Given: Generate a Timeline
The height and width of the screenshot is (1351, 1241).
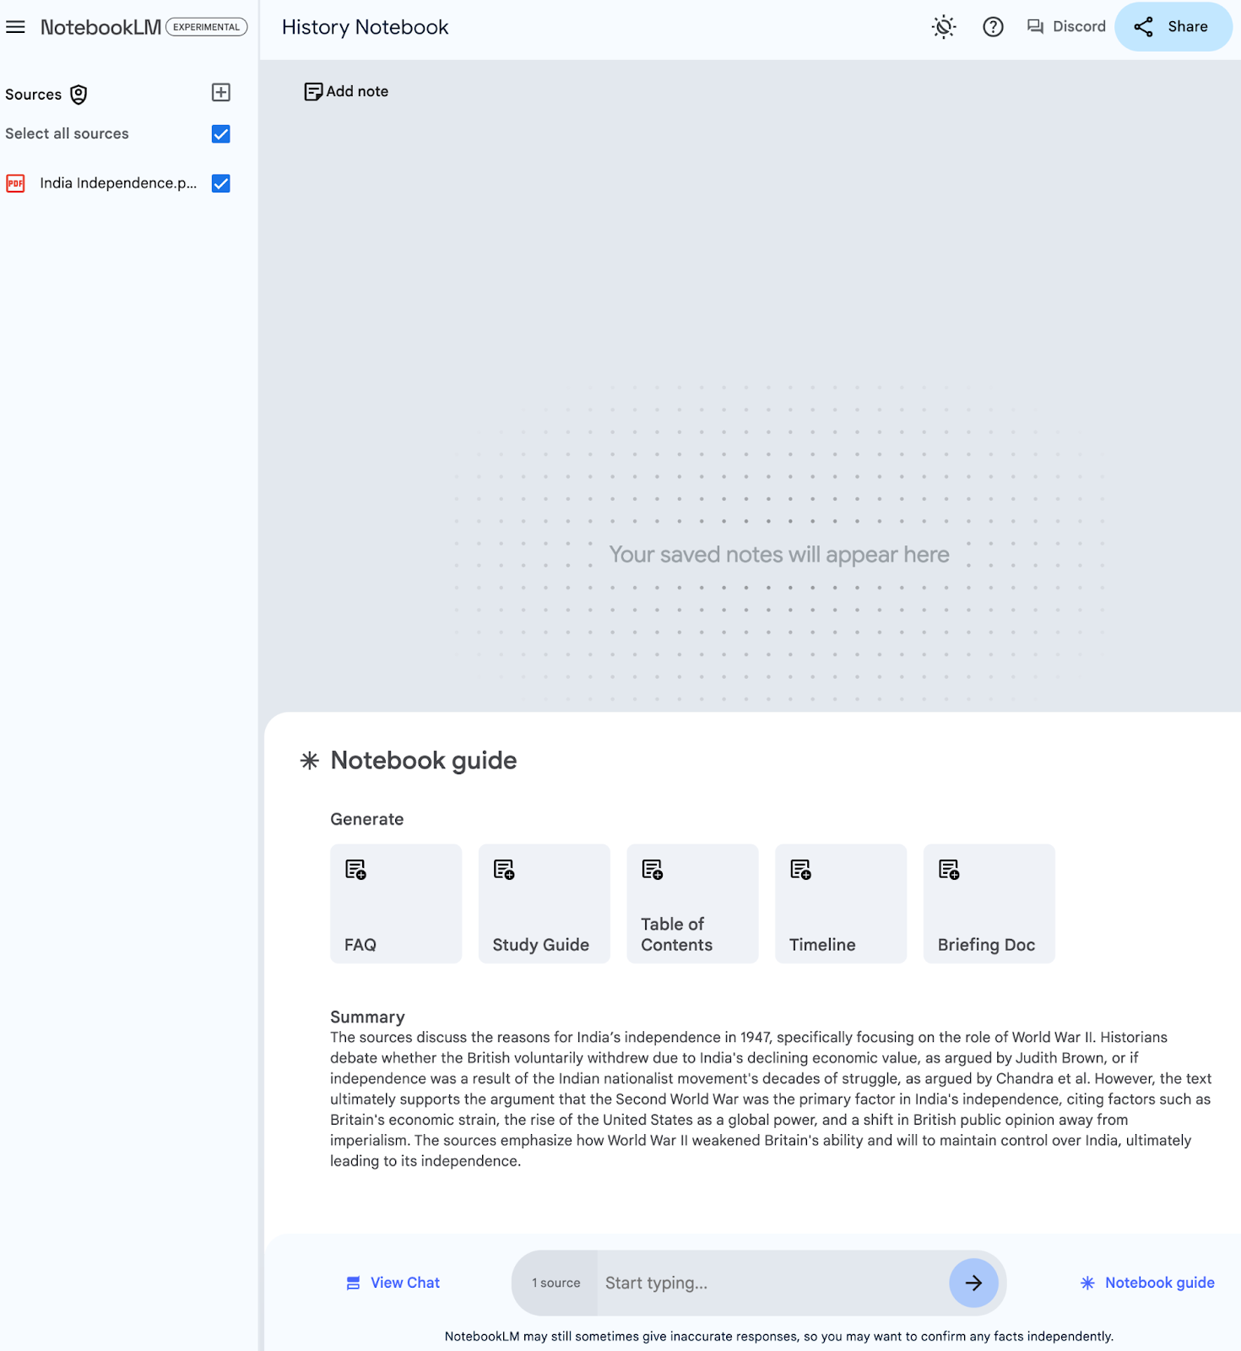Looking at the screenshot, I should pos(841,903).
